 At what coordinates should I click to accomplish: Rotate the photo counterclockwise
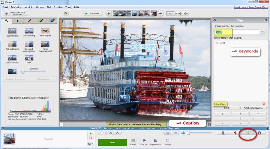click(x=110, y=133)
